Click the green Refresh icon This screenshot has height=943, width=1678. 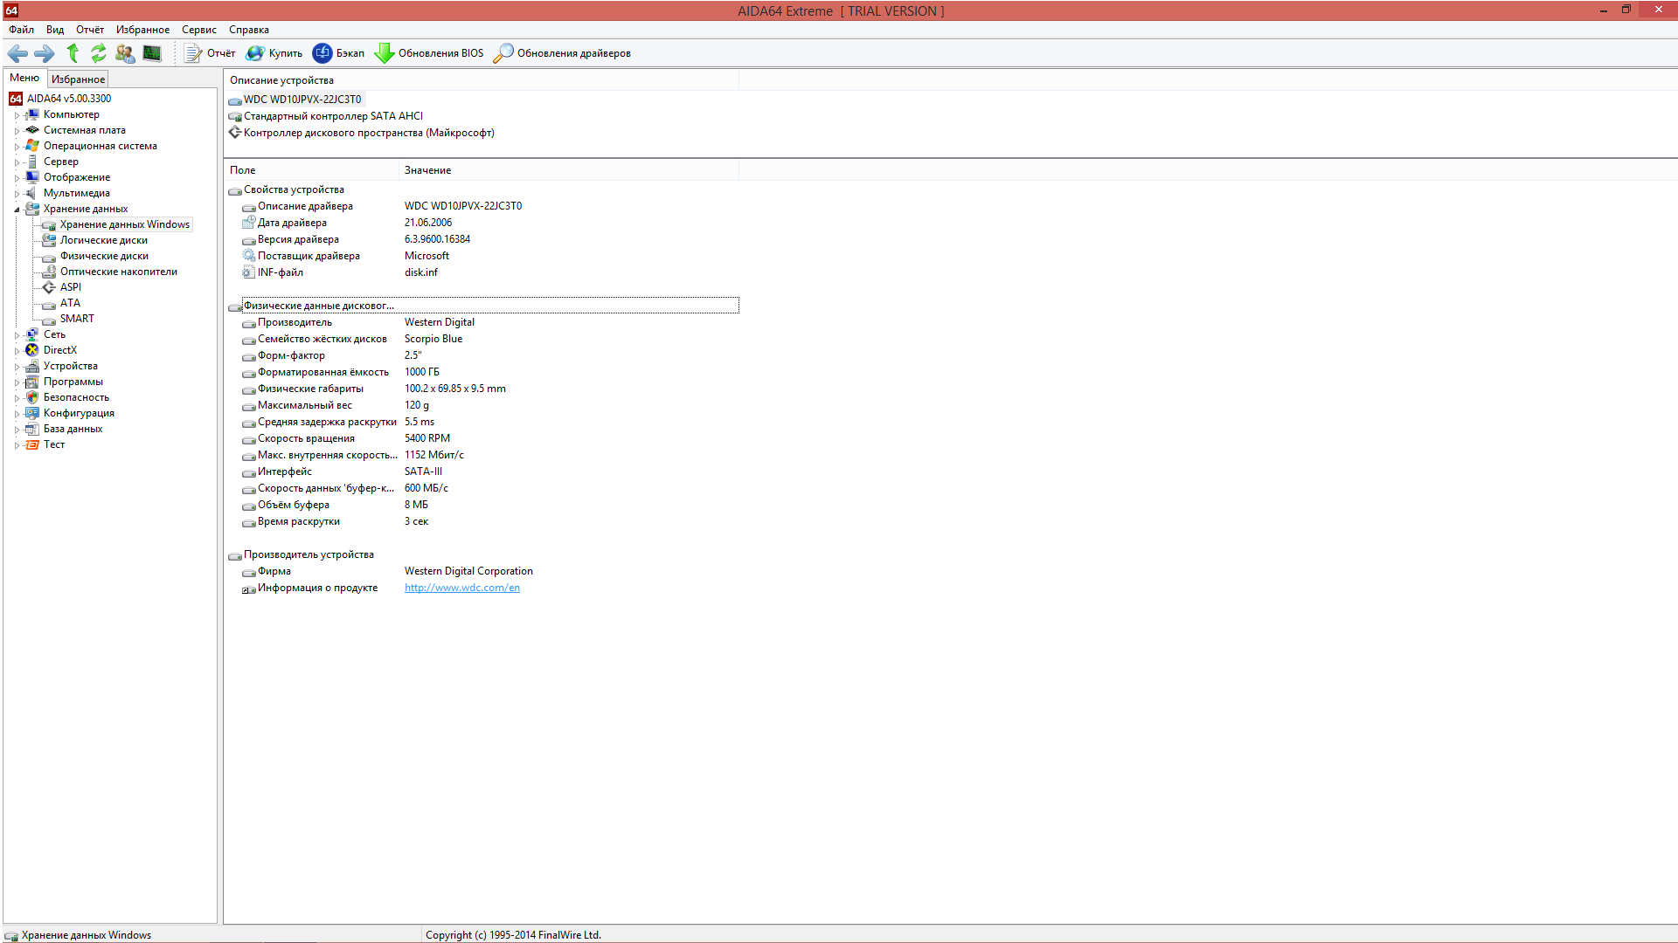99,53
